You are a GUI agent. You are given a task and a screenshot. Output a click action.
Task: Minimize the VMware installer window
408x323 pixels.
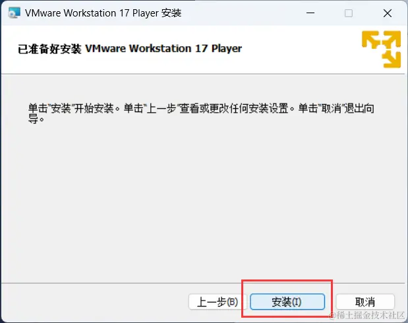click(x=310, y=13)
